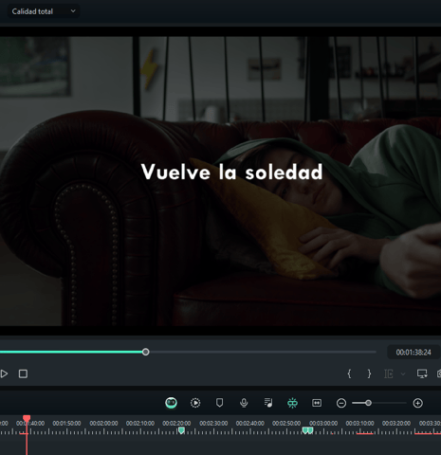
Task: Open the Calidad total quality dropdown
Action: point(44,11)
